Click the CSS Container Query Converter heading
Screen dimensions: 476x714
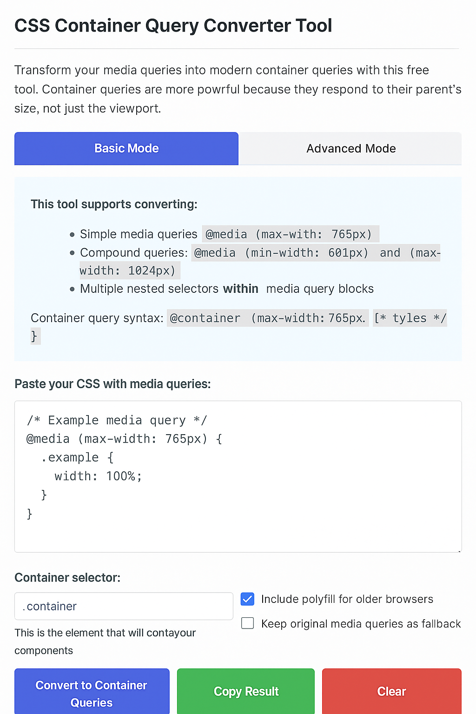173,26
